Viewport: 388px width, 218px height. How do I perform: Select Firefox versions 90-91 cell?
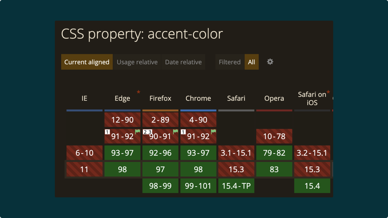pos(160,136)
